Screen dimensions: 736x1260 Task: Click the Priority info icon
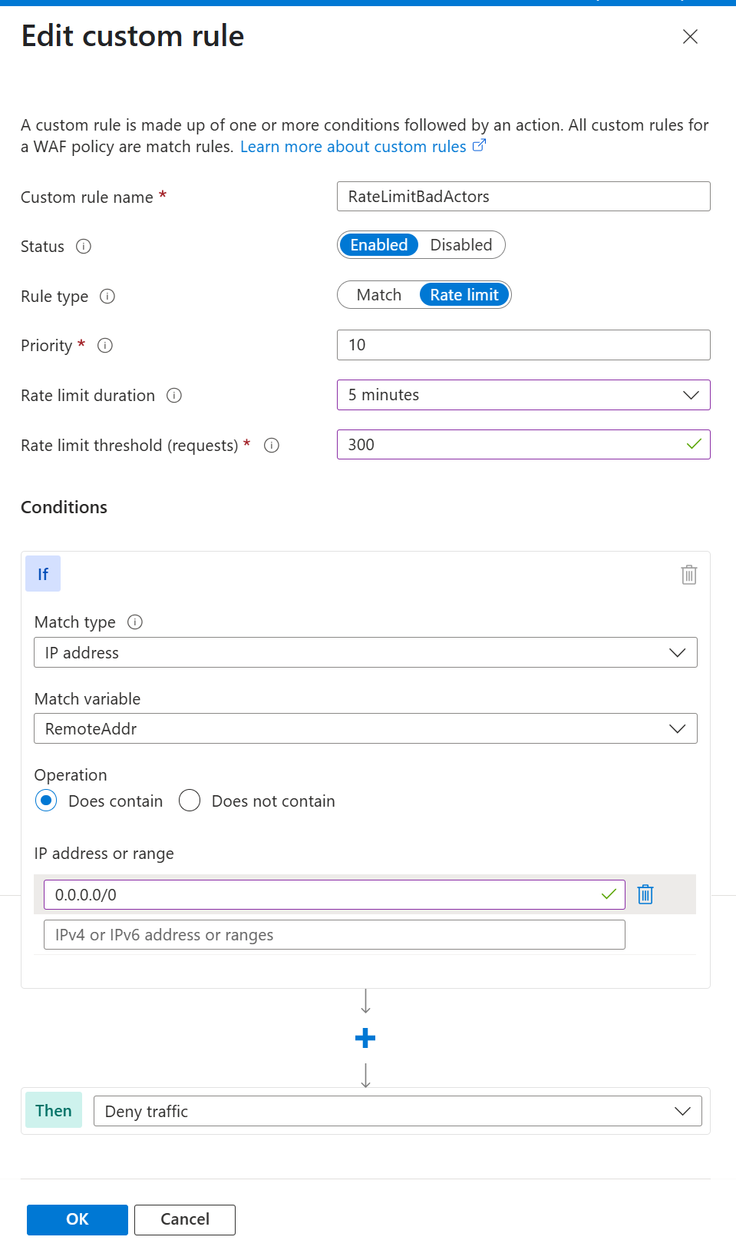tap(105, 346)
